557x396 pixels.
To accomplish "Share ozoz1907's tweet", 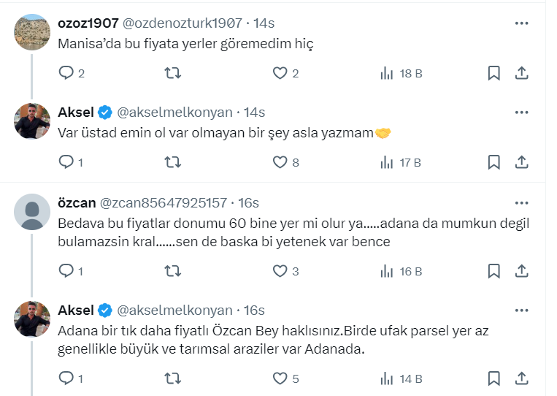I will coord(521,73).
